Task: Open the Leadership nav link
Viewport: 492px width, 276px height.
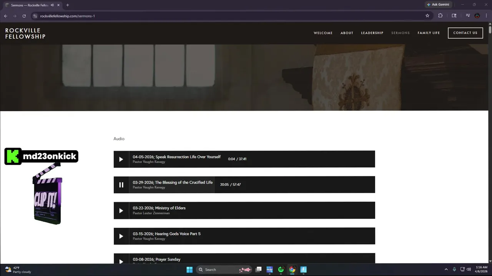Action: pos(372,33)
